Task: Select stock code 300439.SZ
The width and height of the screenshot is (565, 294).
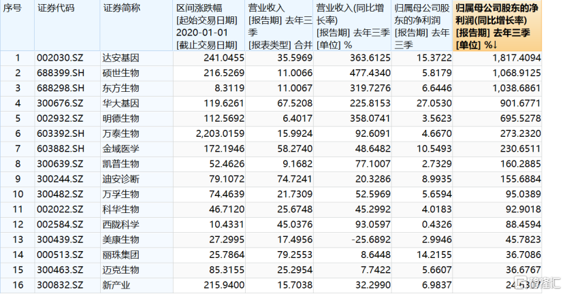Action: (x=60, y=240)
